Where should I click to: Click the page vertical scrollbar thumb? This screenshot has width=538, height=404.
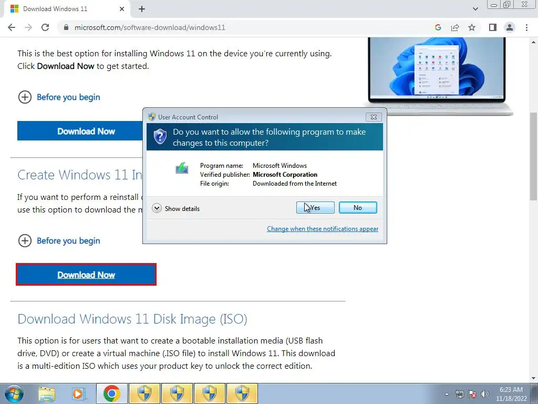tap(534, 156)
